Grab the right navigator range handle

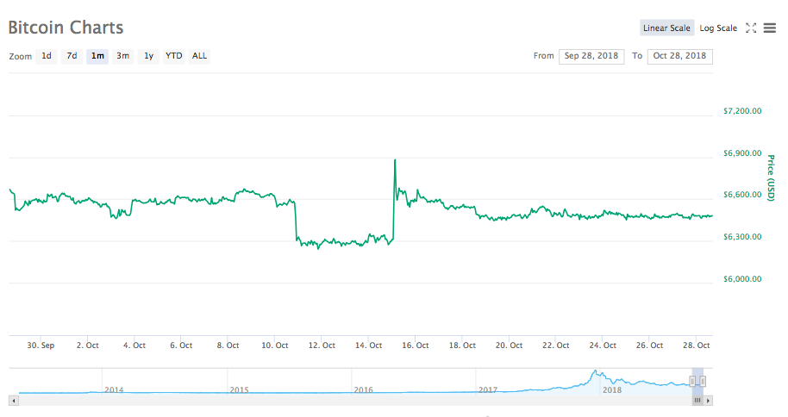[x=703, y=382]
